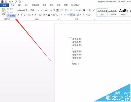Align text left
The height and width of the screenshot is (102, 131).
pyautogui.click(x=62, y=15)
